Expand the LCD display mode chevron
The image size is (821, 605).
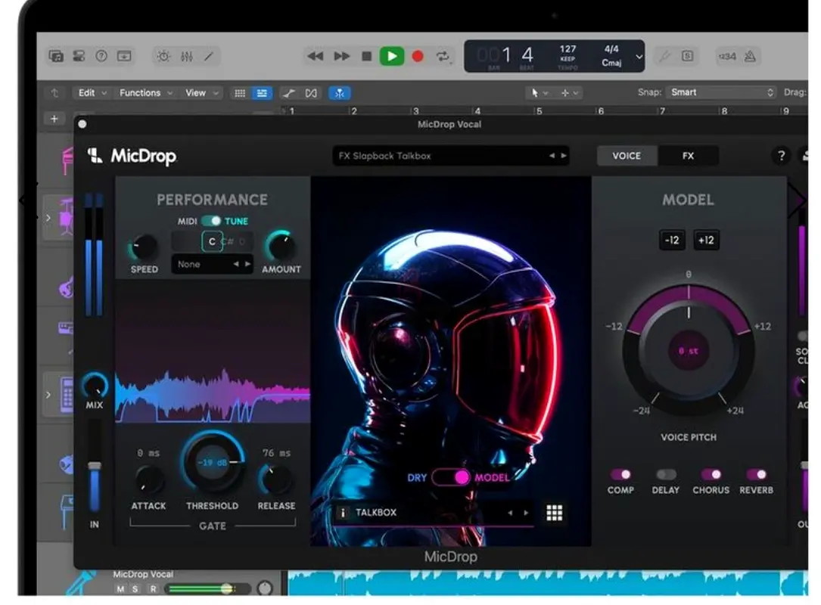pyautogui.click(x=639, y=56)
